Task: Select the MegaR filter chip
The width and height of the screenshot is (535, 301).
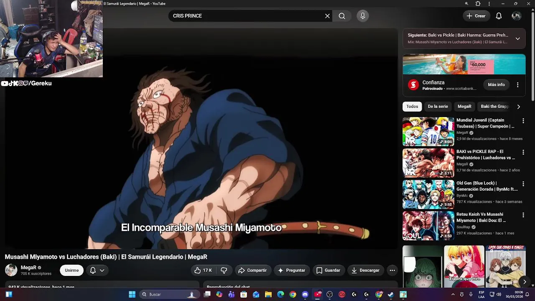Action: pos(464,107)
